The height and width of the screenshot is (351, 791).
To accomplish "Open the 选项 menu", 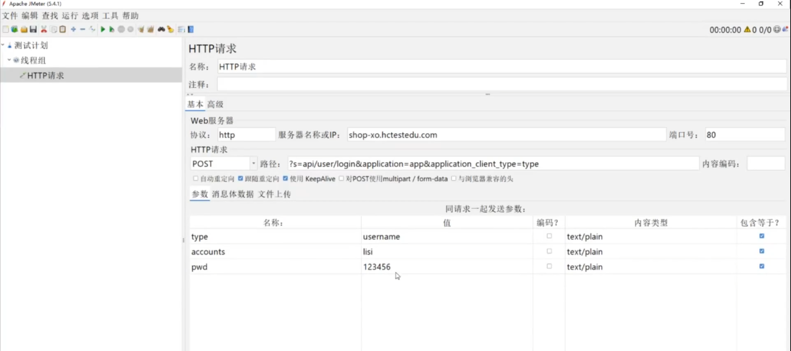I will [90, 16].
